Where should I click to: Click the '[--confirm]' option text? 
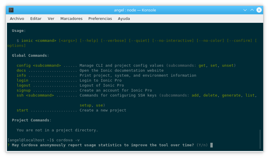pos(240,41)
